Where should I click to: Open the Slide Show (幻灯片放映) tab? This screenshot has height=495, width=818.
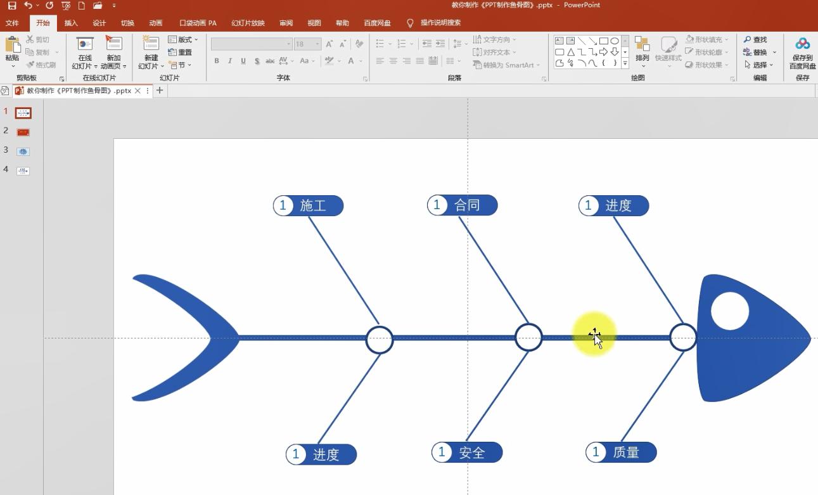click(248, 23)
